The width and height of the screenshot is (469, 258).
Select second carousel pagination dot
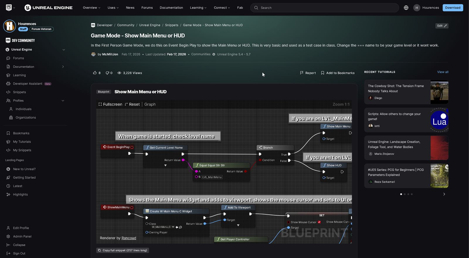pos(405,194)
